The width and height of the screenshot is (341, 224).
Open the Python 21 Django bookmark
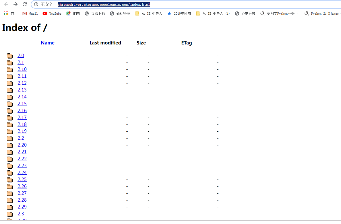click(x=323, y=13)
